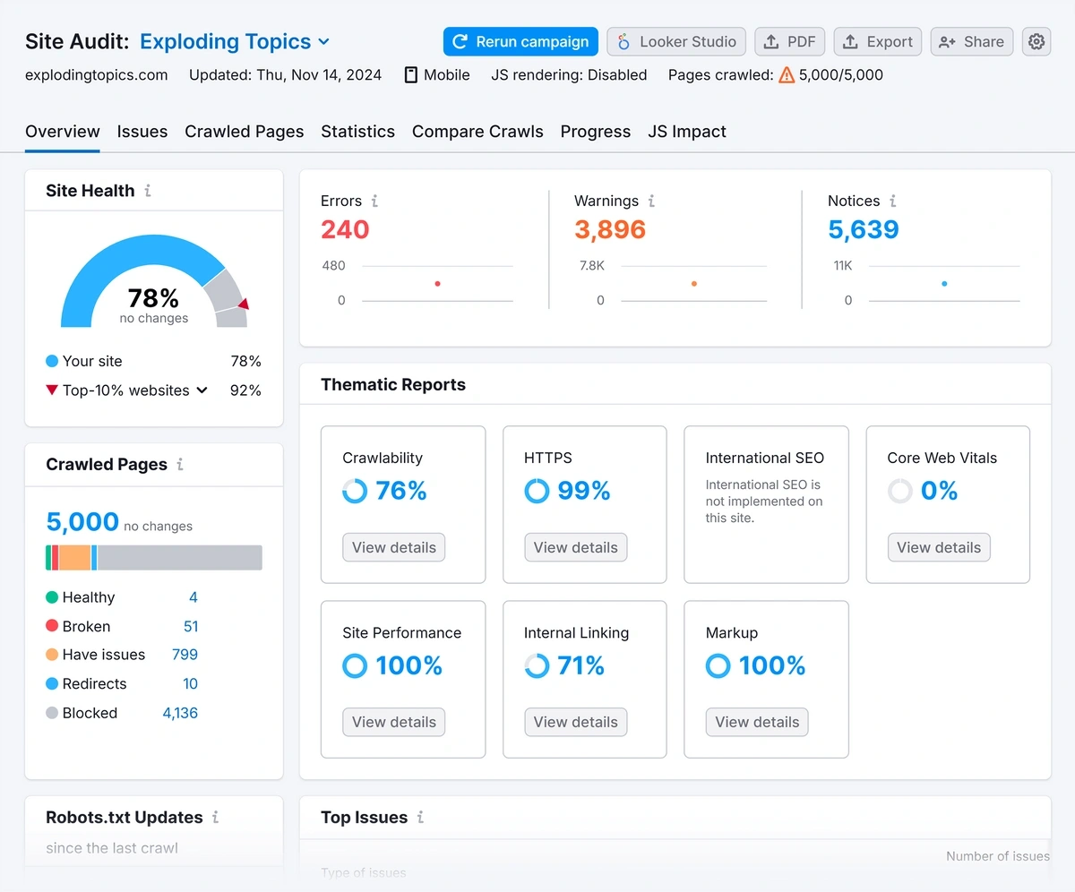Image resolution: width=1075 pixels, height=892 pixels.
Task: Click the PDF export button
Action: [790, 42]
